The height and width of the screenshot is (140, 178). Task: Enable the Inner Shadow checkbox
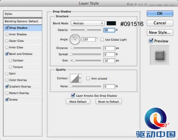[x=7, y=34]
